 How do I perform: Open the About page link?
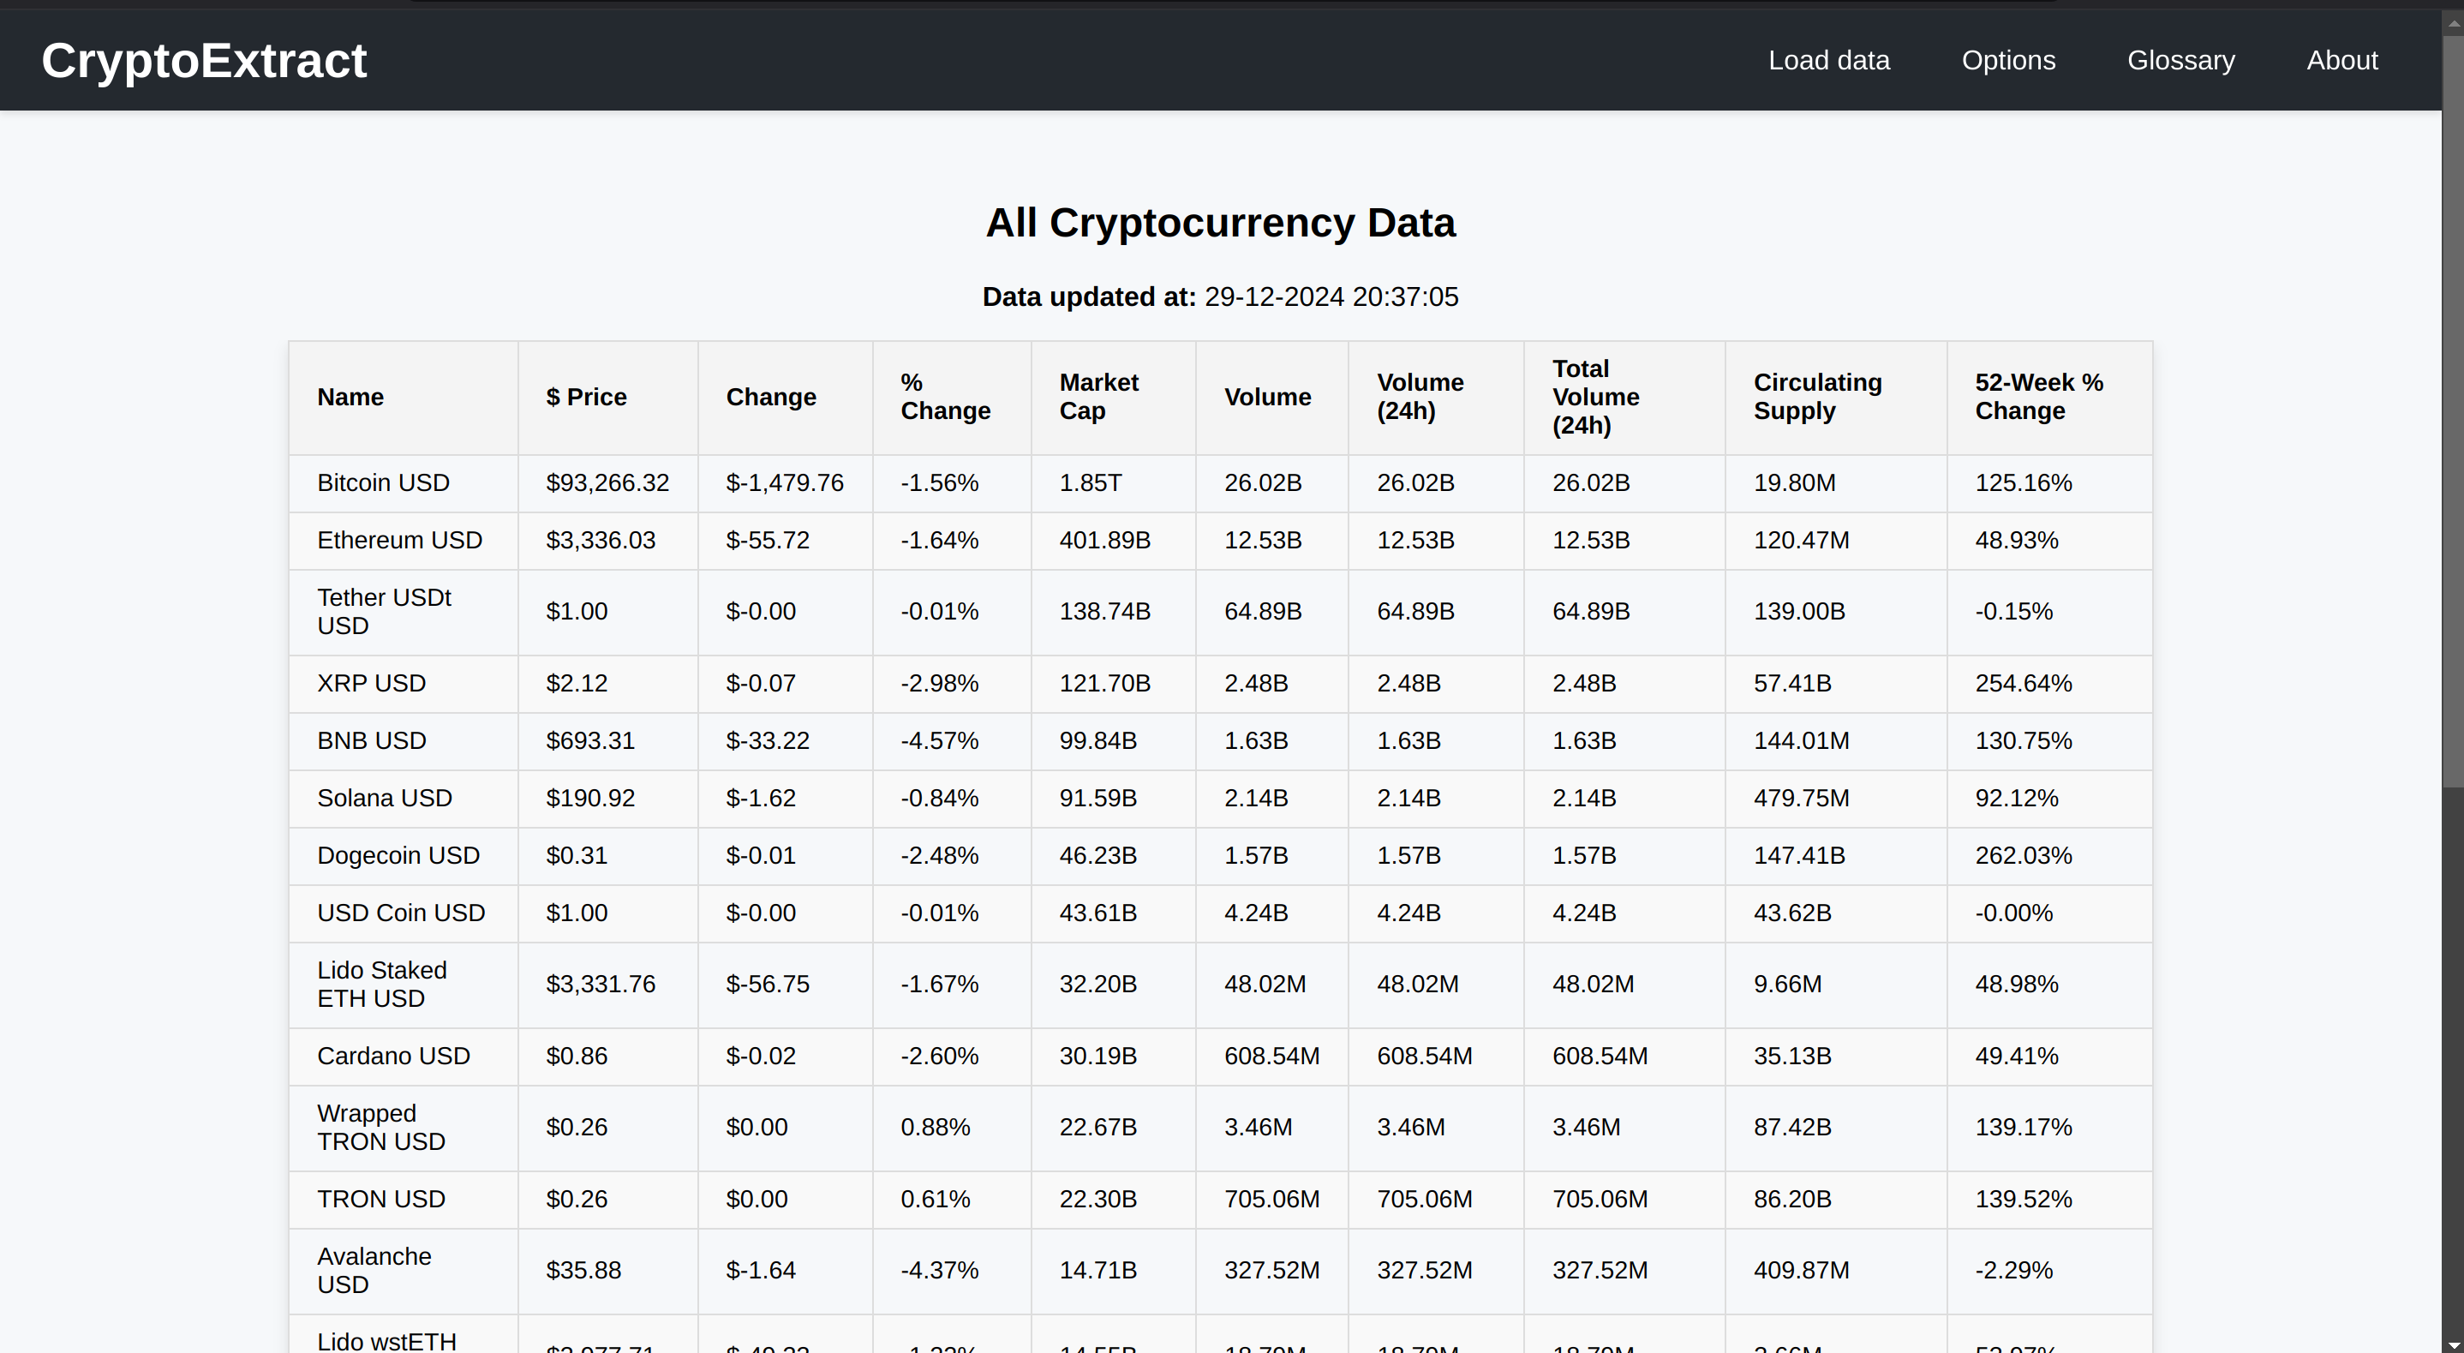[x=2341, y=60]
